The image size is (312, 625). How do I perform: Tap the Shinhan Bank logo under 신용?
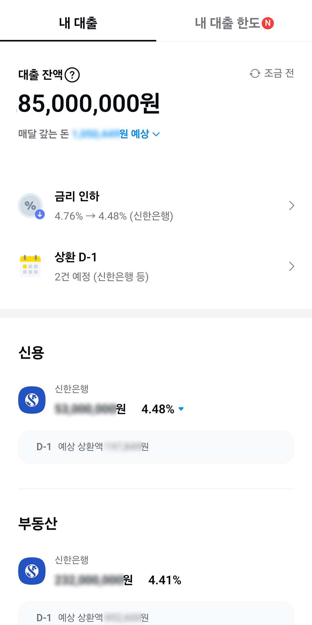[32, 400]
